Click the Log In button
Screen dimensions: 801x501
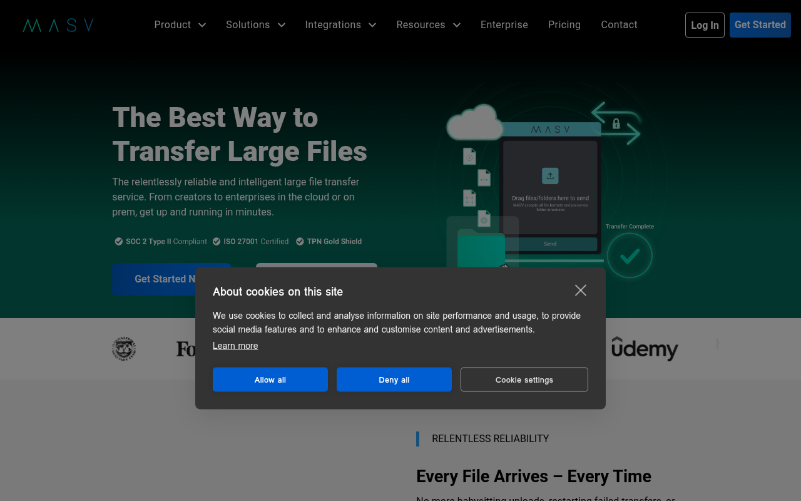tap(705, 25)
